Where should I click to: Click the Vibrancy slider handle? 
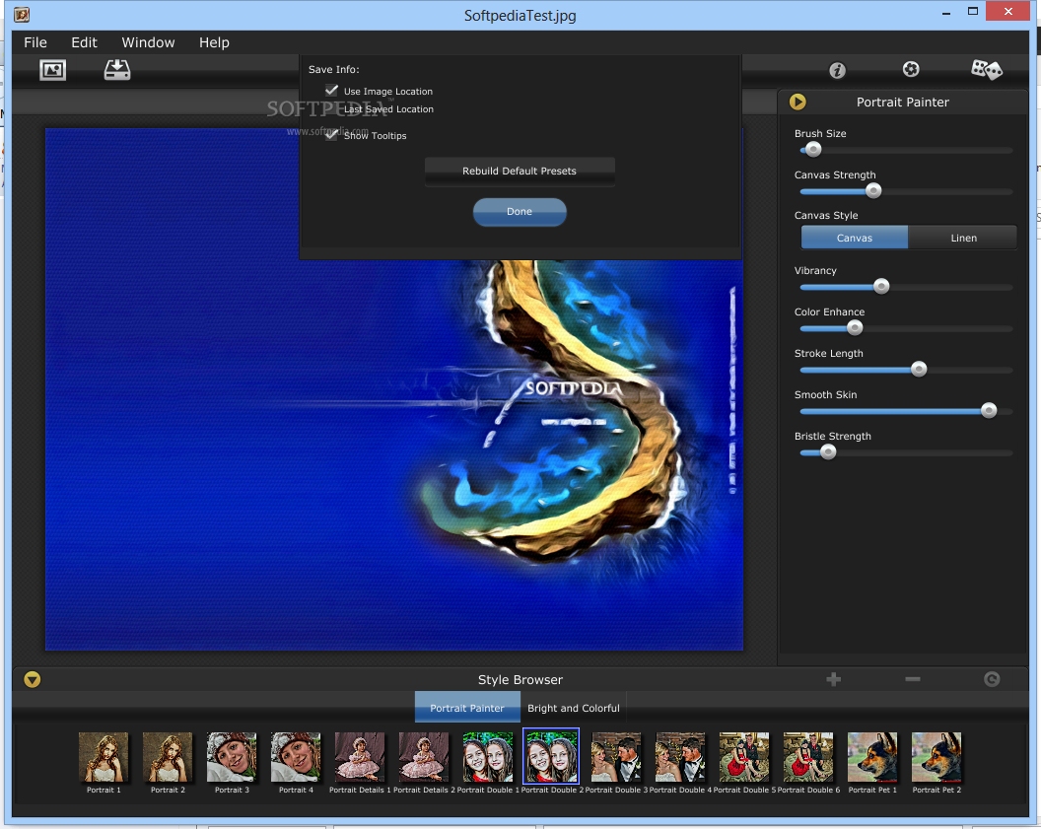(881, 286)
